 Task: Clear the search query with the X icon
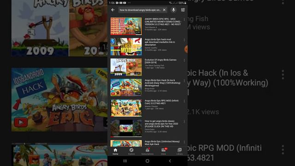[x=164, y=10]
